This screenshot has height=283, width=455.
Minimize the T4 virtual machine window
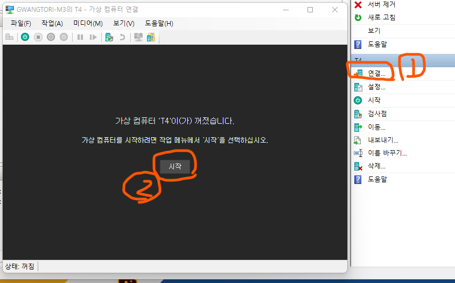pyautogui.click(x=286, y=10)
